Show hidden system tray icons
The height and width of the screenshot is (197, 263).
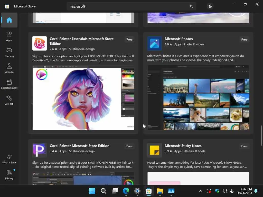(x=201, y=191)
